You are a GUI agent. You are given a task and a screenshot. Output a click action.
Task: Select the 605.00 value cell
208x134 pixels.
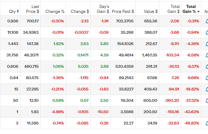pos(147,101)
